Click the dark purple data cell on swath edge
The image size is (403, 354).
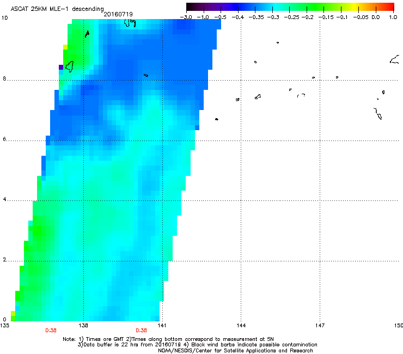pos(61,67)
